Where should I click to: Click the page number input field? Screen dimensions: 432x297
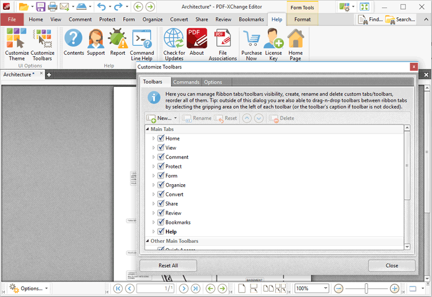click(x=156, y=288)
